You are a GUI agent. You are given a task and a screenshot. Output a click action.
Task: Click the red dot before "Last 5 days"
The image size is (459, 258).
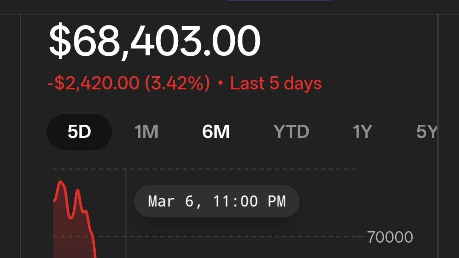point(220,83)
